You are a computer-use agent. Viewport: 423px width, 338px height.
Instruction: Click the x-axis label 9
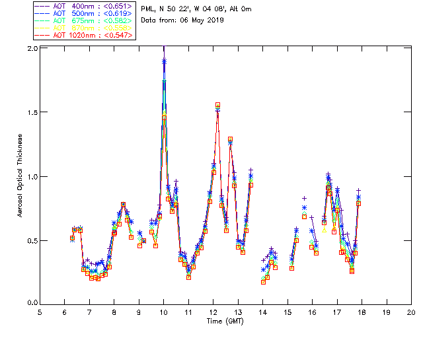(x=139, y=312)
